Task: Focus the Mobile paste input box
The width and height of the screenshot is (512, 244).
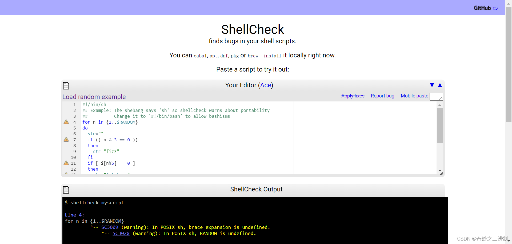Action: tap(436, 97)
